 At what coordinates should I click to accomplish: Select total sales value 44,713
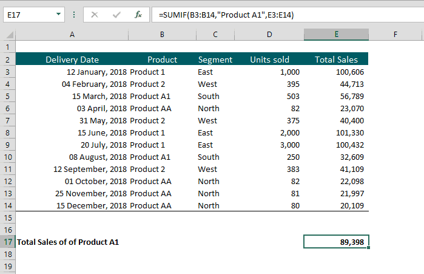336,84
